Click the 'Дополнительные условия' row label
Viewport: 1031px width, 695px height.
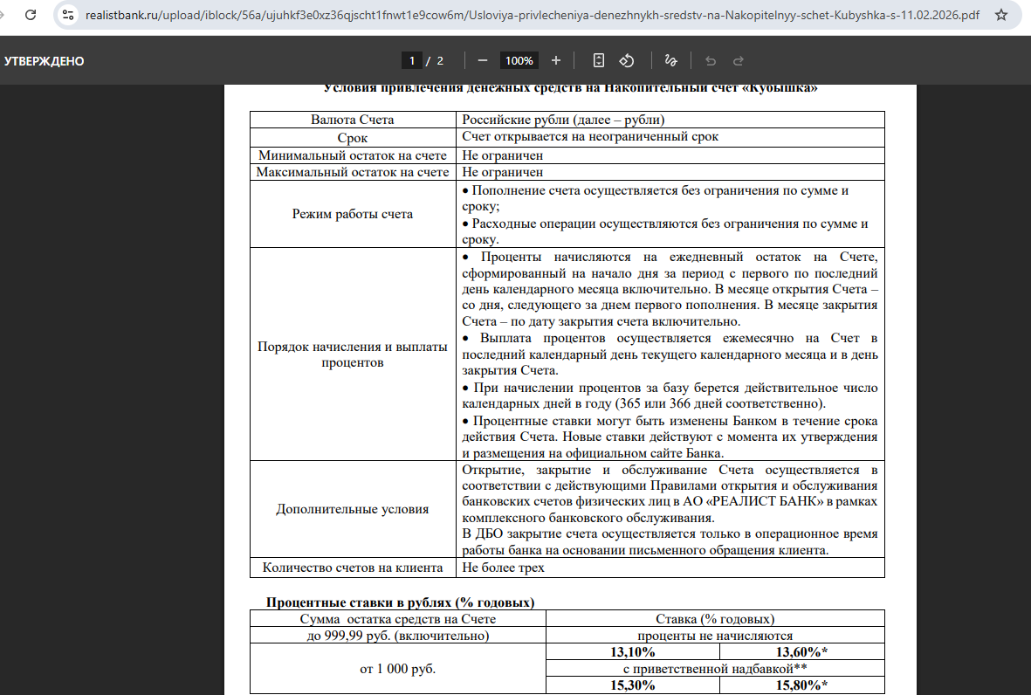352,509
